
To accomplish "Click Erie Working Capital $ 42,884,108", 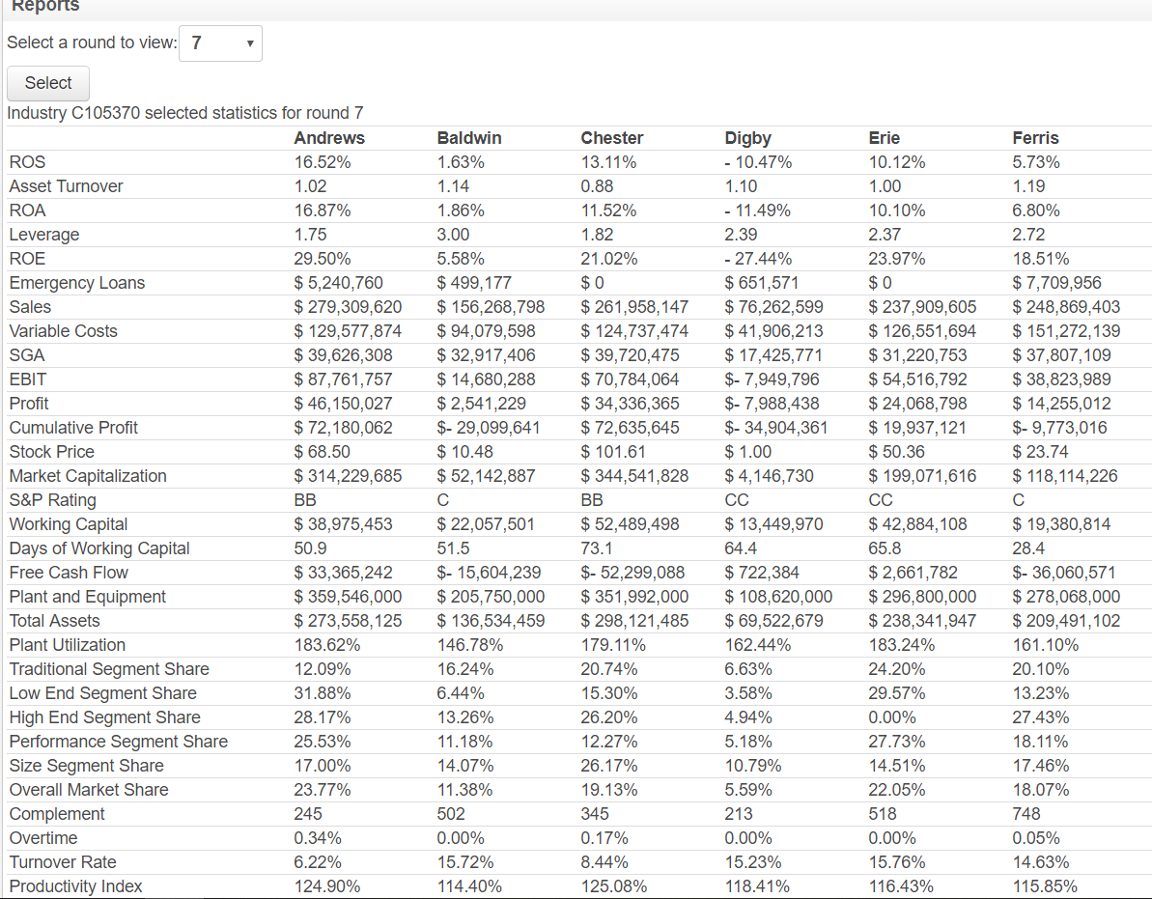I will click(x=917, y=524).
